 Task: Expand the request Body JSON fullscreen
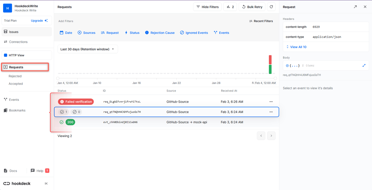click(x=364, y=65)
